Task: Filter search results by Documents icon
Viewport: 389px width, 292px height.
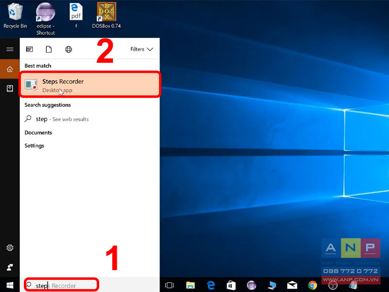Action: [49, 49]
